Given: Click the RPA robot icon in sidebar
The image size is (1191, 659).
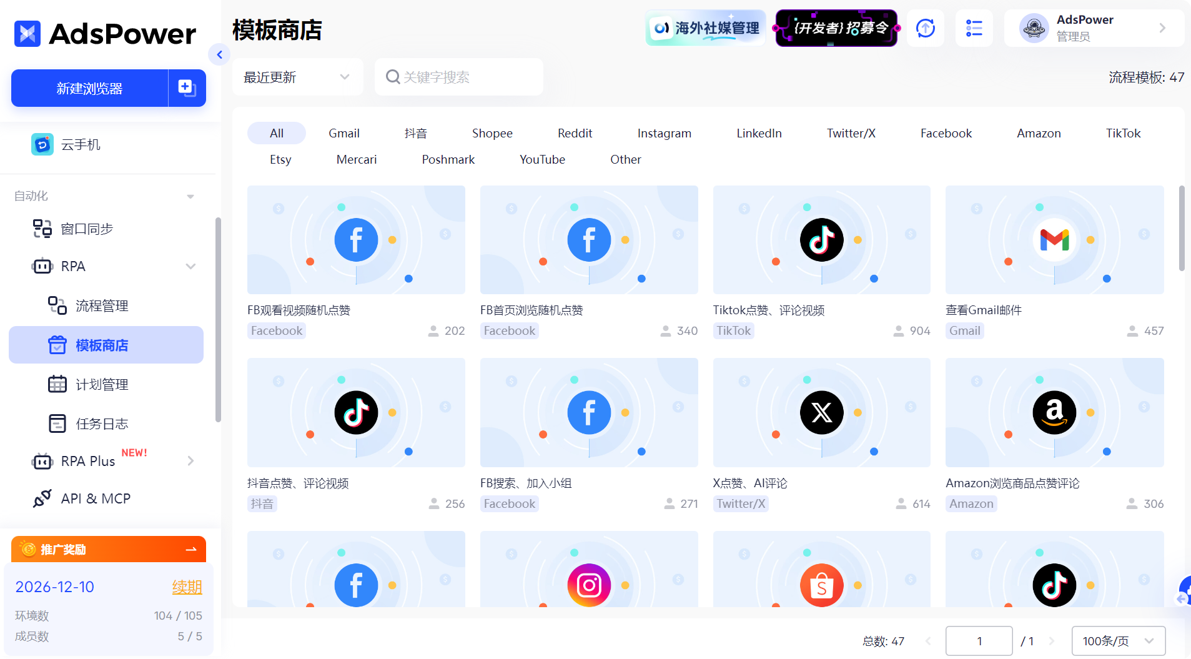Looking at the screenshot, I should click(41, 266).
